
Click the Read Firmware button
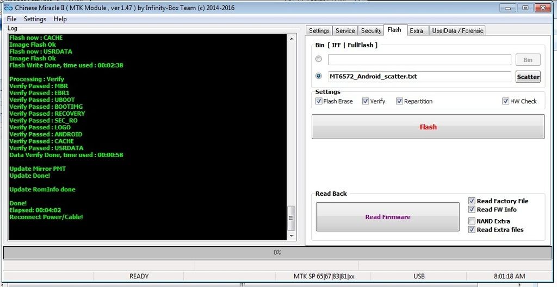click(387, 217)
